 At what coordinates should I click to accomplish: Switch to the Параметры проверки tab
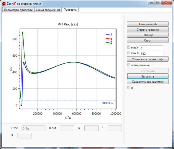[x=18, y=10]
